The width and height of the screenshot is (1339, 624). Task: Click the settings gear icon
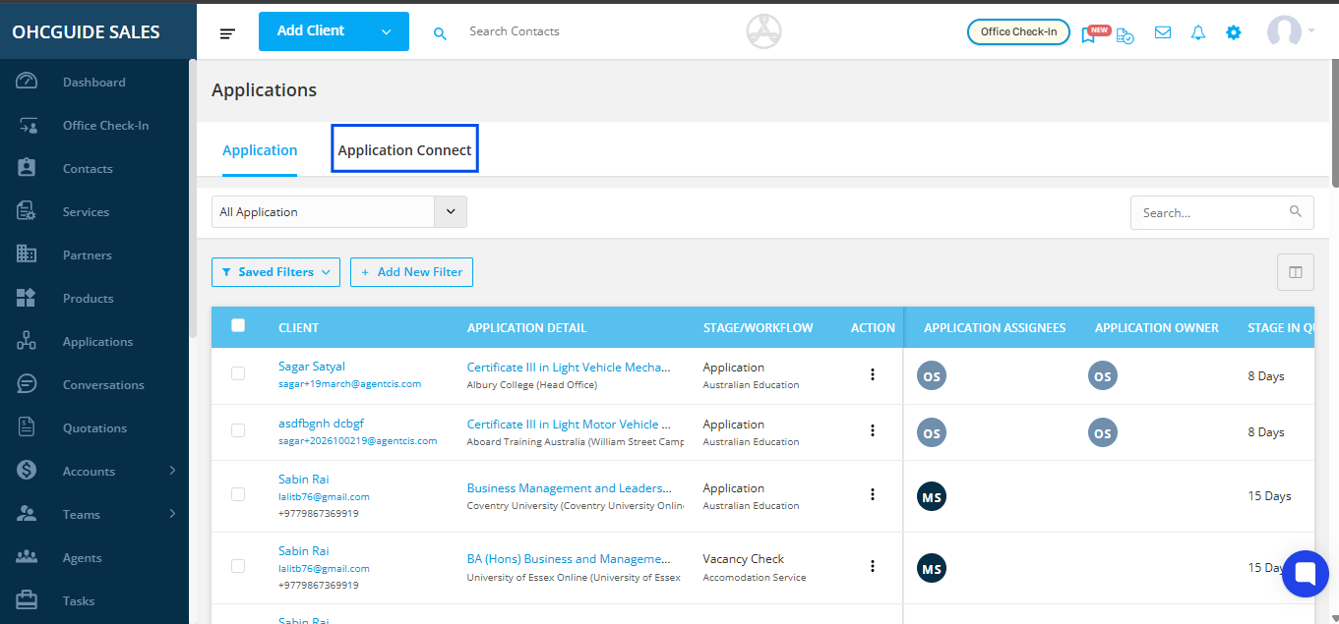(1233, 32)
